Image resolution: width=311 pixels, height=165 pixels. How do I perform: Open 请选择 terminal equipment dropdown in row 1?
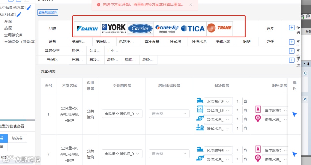point(169,114)
